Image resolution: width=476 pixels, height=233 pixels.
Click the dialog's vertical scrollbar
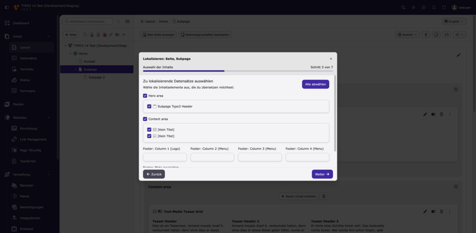pyautogui.click(x=335, y=113)
